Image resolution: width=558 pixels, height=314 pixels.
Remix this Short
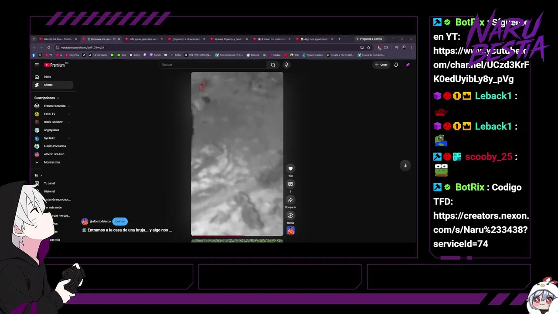pyautogui.click(x=290, y=215)
